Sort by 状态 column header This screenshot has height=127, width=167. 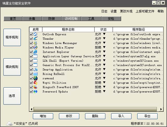pyautogui.click(x=104, y=30)
